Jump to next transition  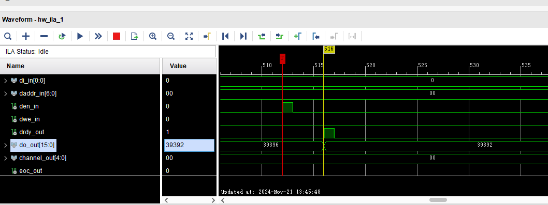(280, 36)
